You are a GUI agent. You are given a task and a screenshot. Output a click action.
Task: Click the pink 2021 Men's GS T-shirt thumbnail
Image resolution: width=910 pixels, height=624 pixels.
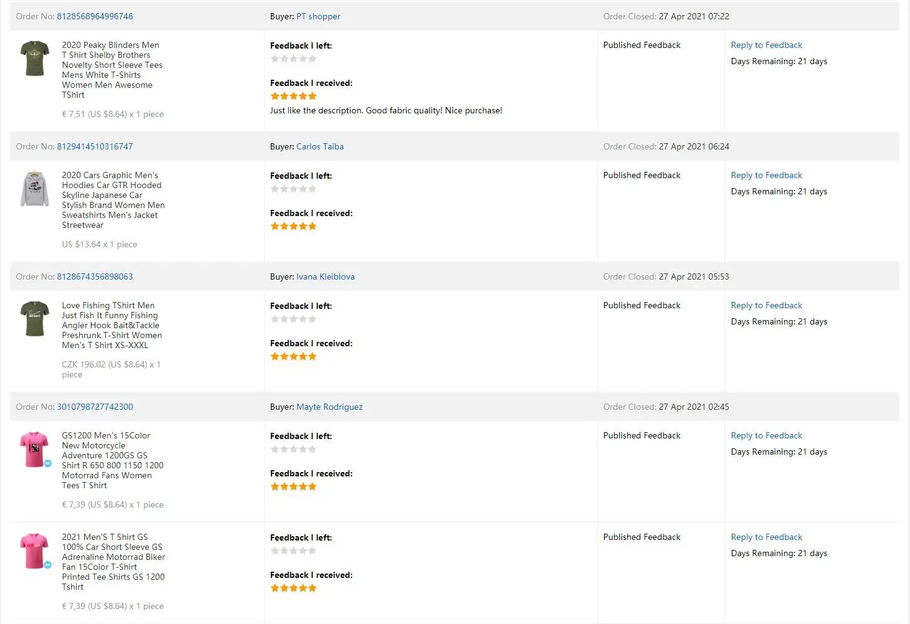pos(35,551)
